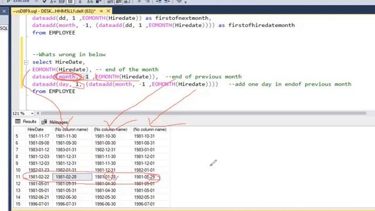
Task: Close the ~vsD8F9.sql query tab
Action: pos(108,11)
